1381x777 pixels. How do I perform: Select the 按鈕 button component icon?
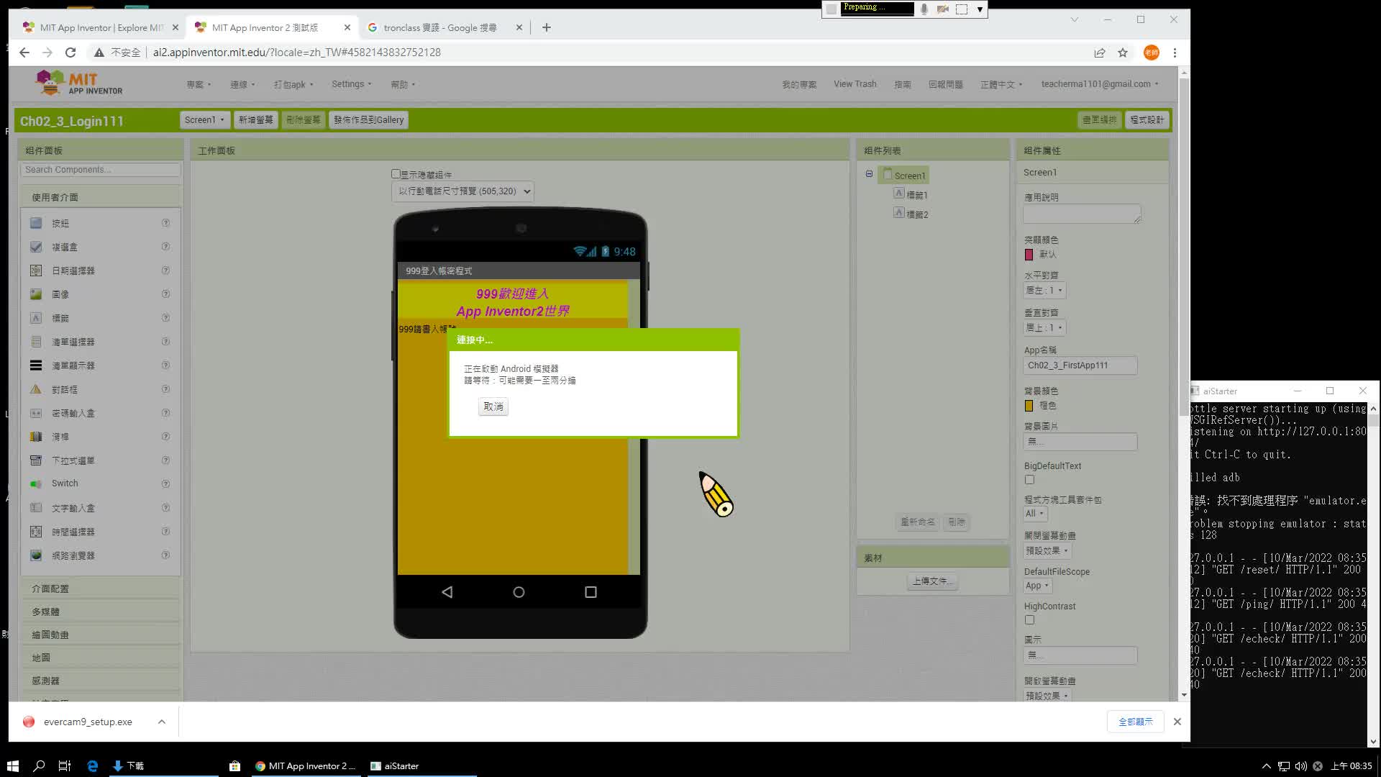36,223
